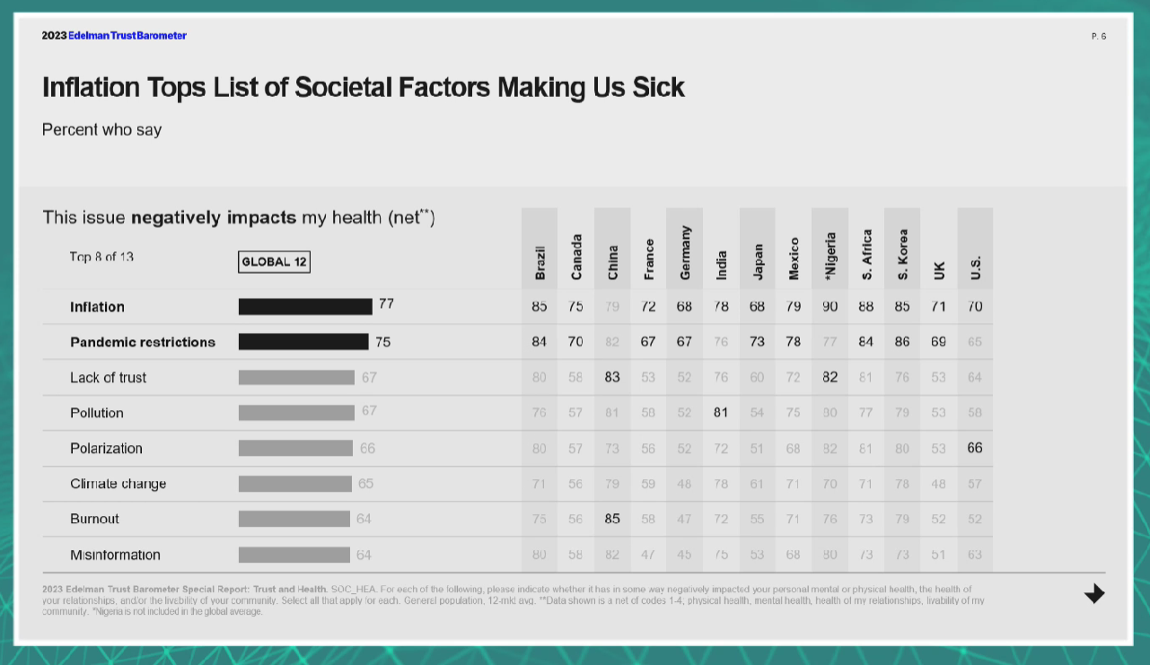Click the gray Lack of trust bar
Viewport: 1150px width, 665px height.
click(296, 378)
